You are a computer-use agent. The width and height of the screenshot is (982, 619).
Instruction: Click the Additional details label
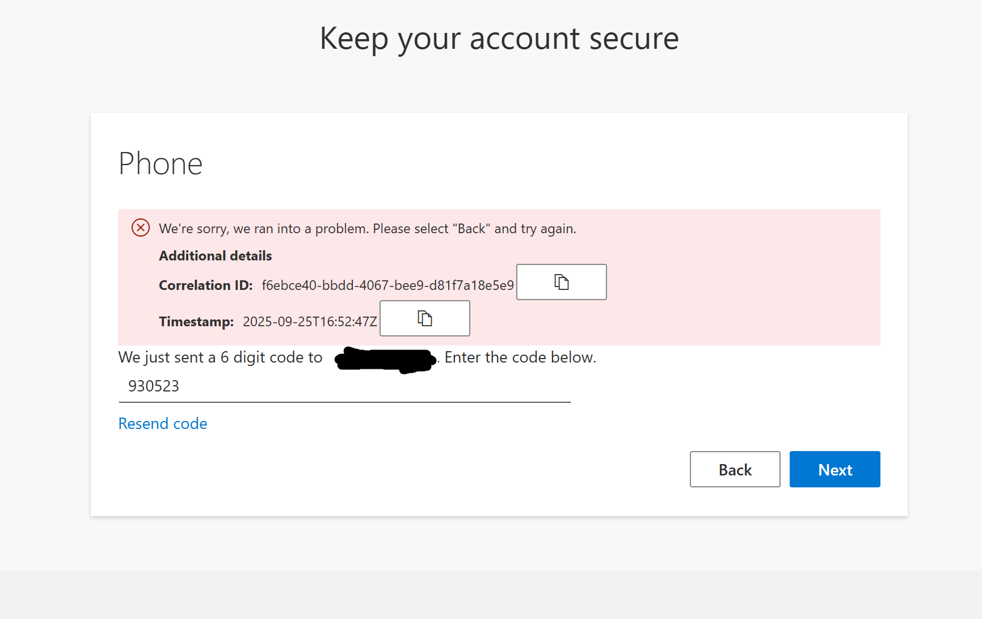point(215,255)
